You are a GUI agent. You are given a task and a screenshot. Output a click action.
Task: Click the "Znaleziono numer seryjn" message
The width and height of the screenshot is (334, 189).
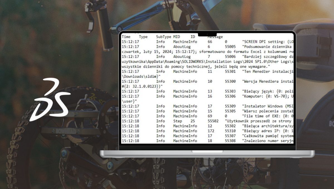268,141
